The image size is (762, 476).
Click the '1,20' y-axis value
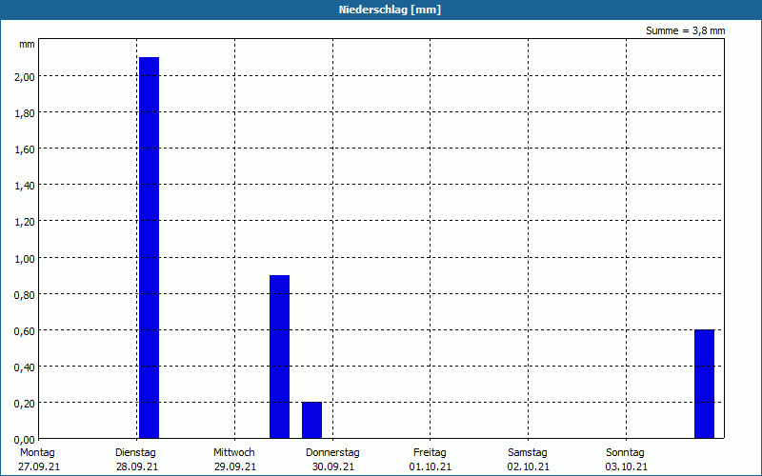click(25, 222)
